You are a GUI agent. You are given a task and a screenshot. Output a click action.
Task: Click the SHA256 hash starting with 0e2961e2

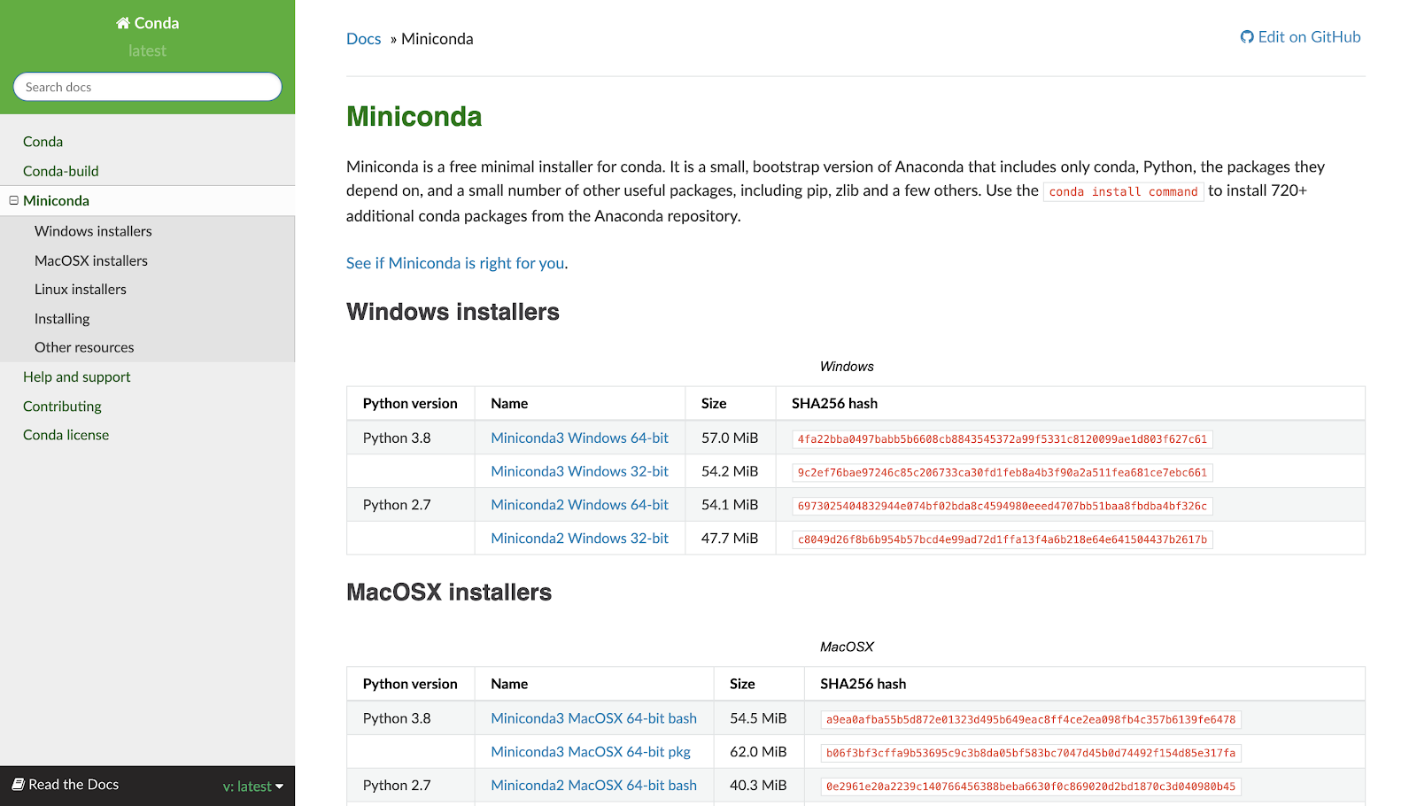pyautogui.click(x=1031, y=787)
